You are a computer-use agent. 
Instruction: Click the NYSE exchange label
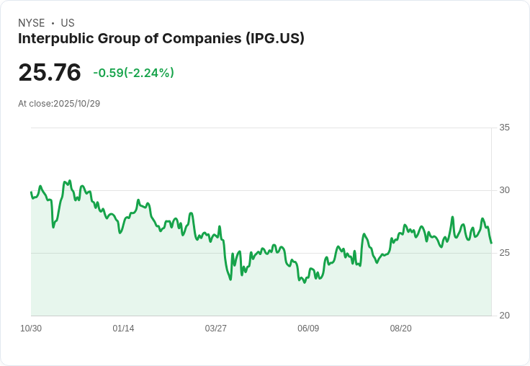(32, 23)
